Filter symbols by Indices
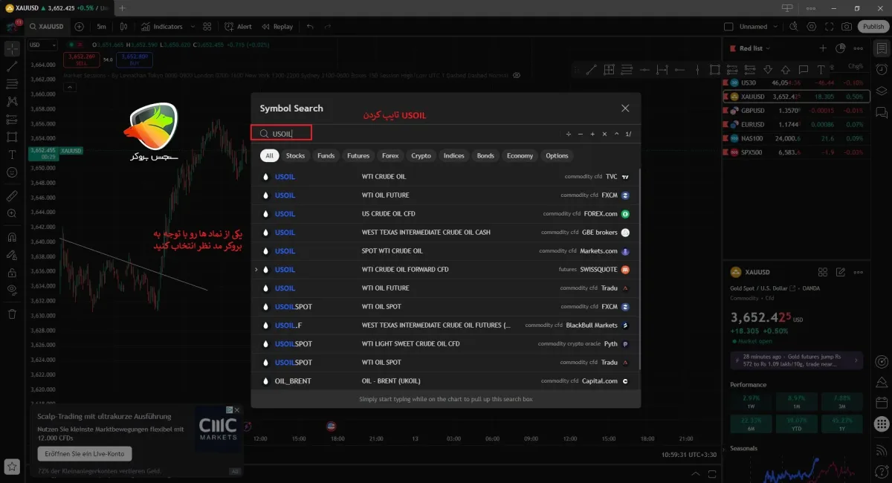The width and height of the screenshot is (892, 483). click(x=453, y=156)
